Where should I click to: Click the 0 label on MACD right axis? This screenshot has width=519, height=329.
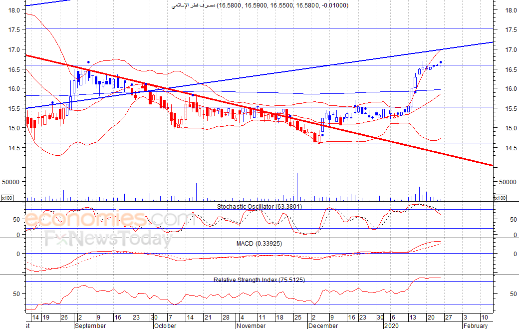[x=515, y=254]
